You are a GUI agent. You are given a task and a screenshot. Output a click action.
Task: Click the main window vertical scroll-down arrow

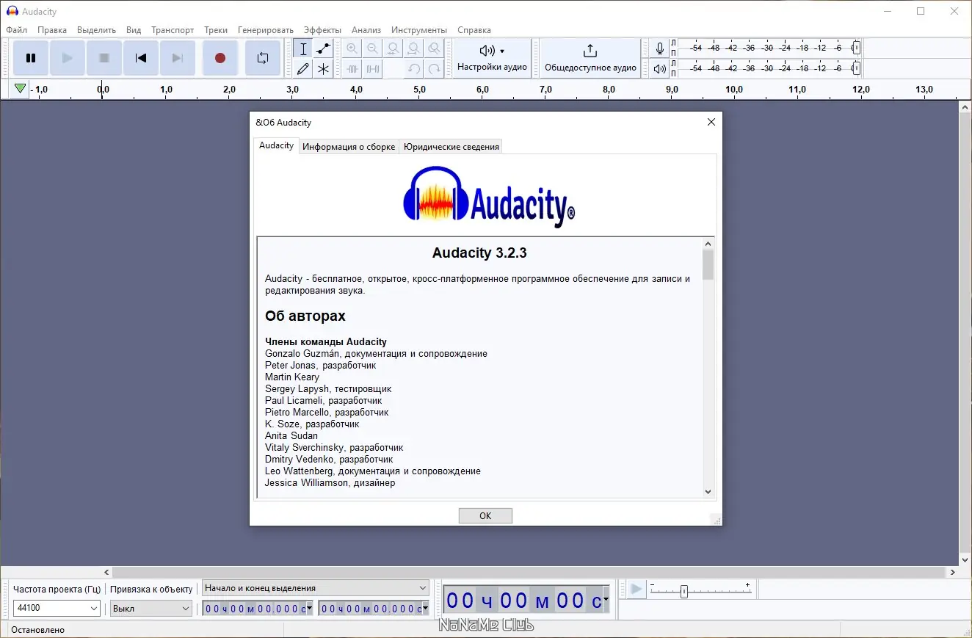click(965, 560)
